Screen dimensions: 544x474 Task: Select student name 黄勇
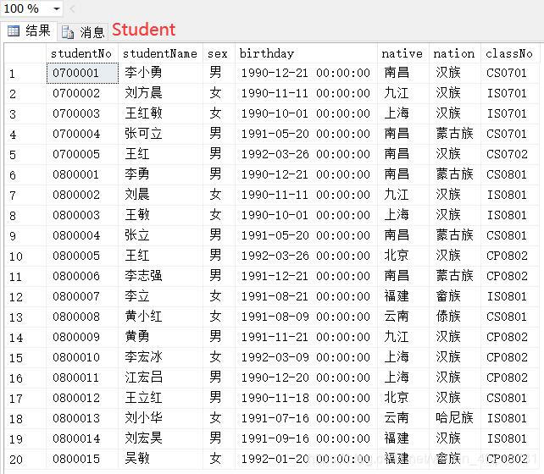(x=137, y=337)
